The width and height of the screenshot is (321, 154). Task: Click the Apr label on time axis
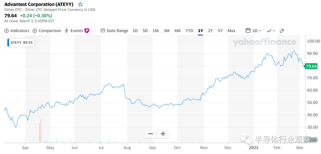tap(25, 147)
